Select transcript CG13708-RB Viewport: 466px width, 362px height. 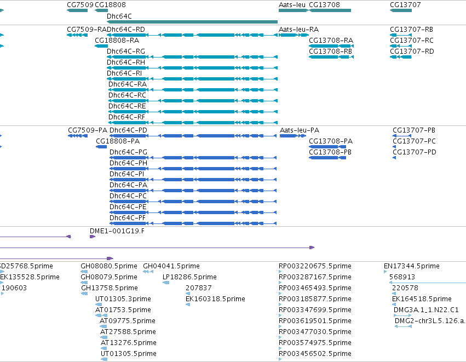click(x=331, y=51)
